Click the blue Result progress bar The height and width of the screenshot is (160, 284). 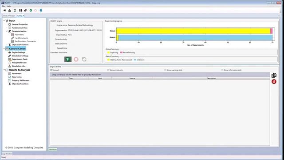point(195,37)
